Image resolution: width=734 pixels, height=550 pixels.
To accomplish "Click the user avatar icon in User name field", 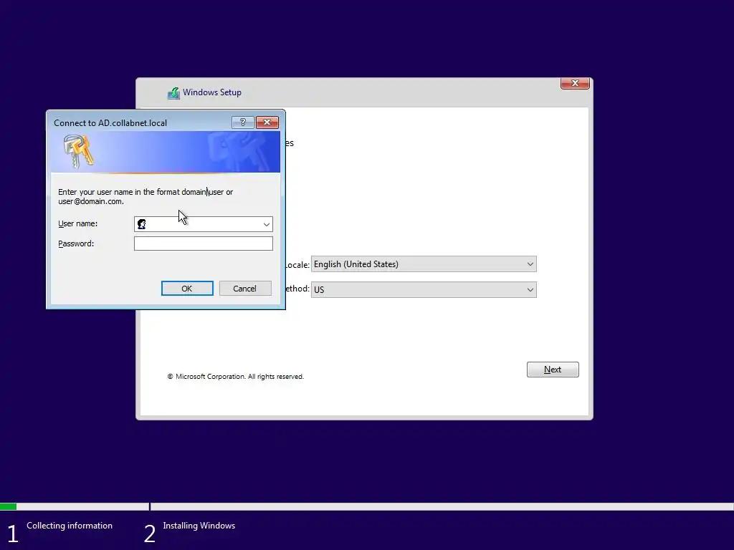I will point(141,224).
